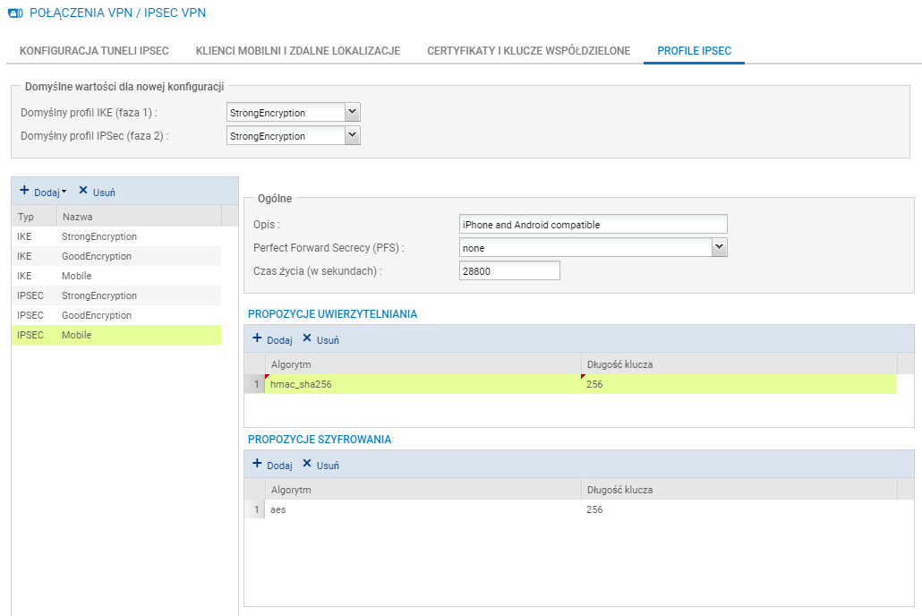Click the VPN icon beside page title
922x616 pixels.
(x=15, y=14)
